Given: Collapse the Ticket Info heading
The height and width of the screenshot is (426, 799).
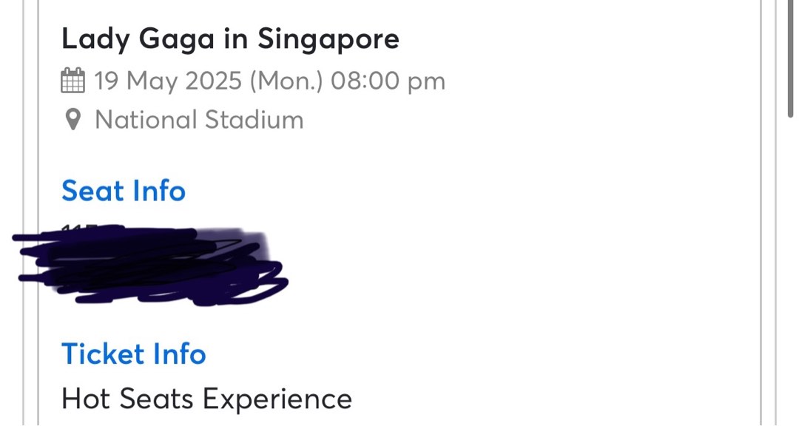Looking at the screenshot, I should (x=134, y=354).
